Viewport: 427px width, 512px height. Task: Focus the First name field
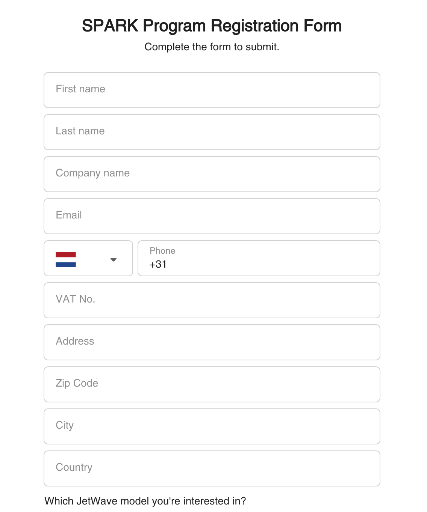pyautogui.click(x=212, y=90)
